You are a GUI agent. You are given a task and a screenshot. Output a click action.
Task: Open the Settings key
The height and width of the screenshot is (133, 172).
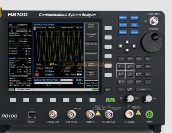click(x=134, y=32)
